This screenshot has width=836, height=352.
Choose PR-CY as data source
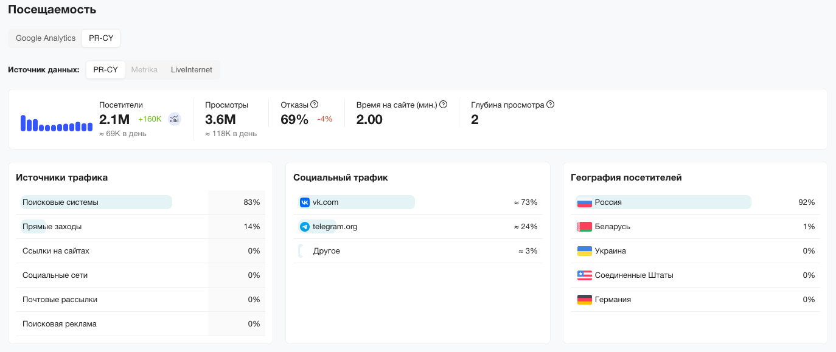pos(105,70)
